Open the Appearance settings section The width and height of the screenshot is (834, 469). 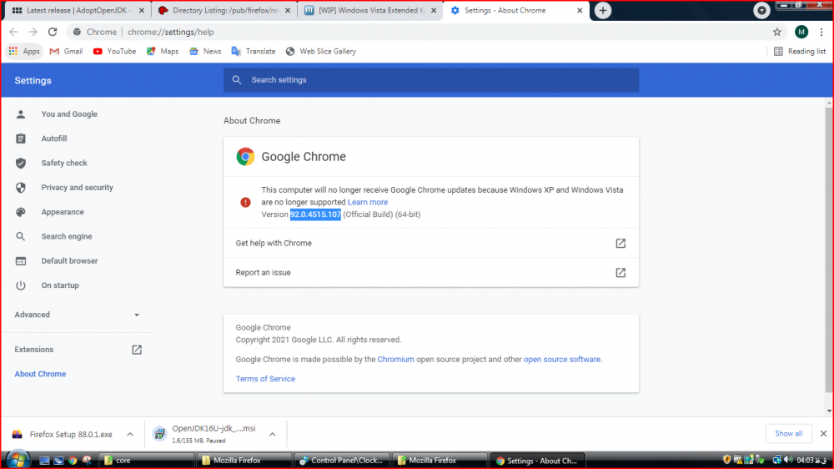(63, 212)
